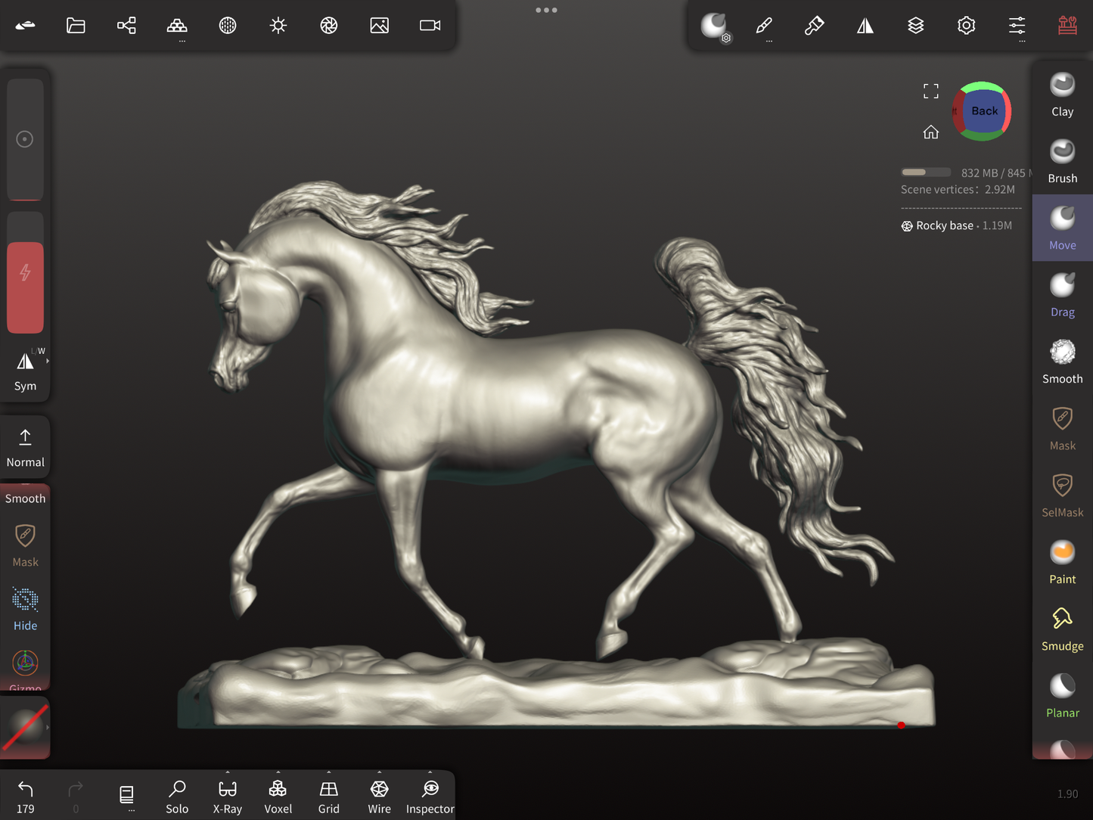Toggle the Grid display
Viewport: 1093px width, 820px height.
point(328,797)
